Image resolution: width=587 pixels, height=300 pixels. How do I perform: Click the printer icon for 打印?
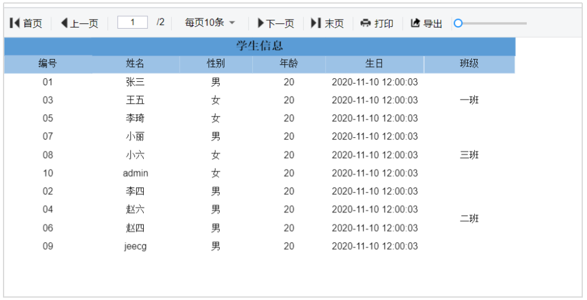coord(365,23)
